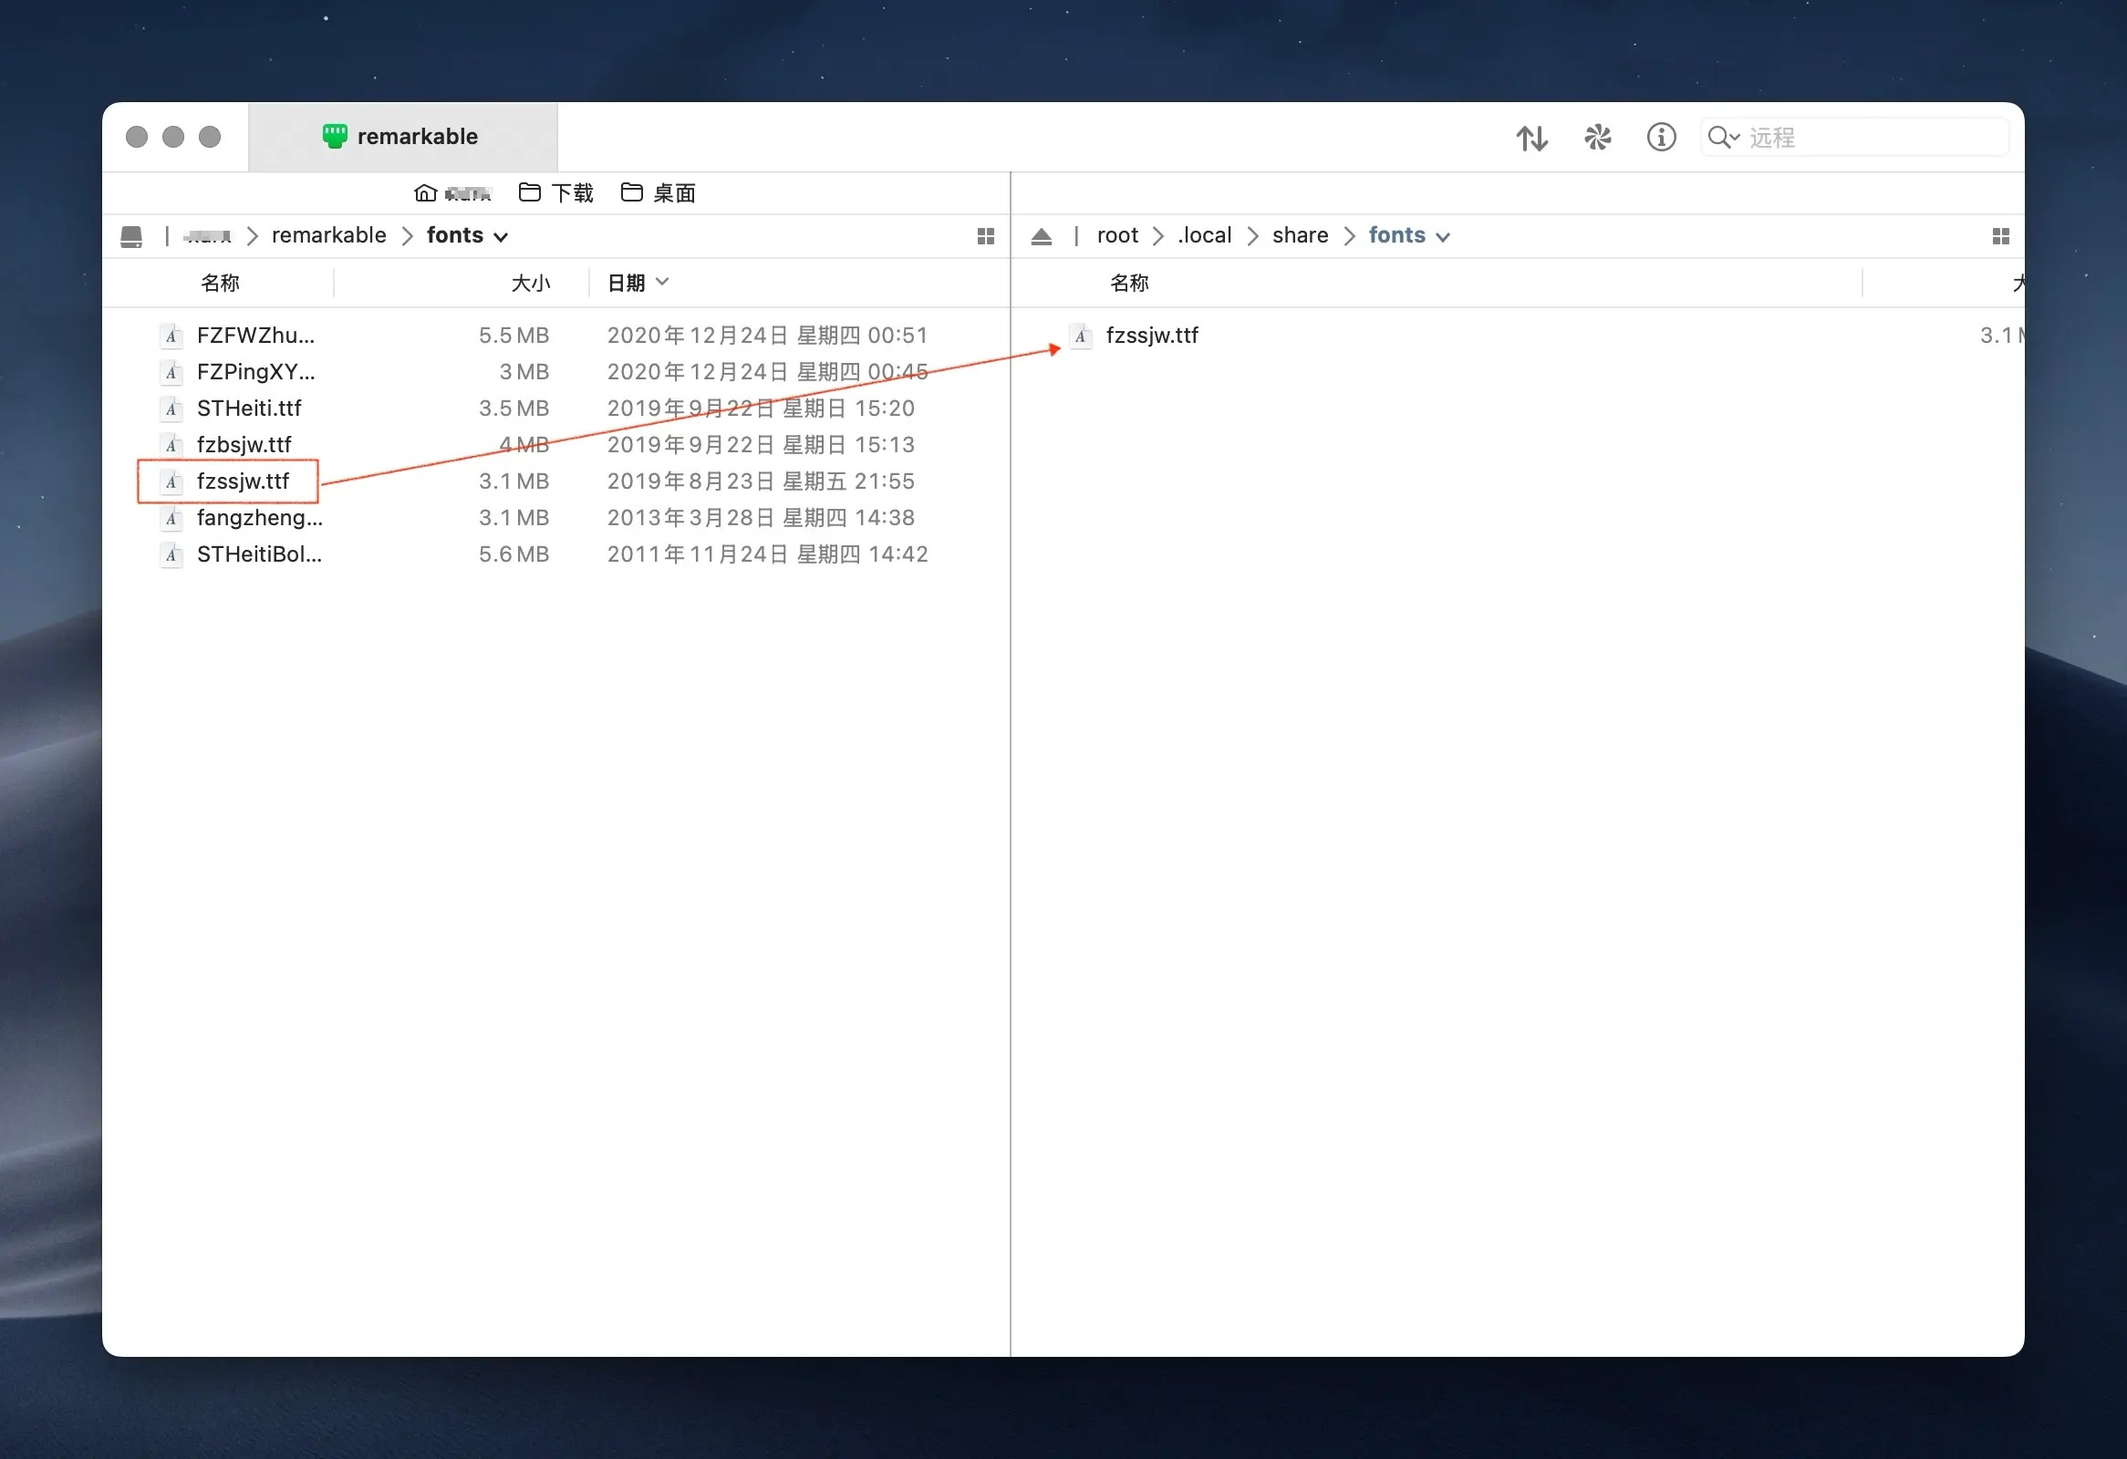
Task: Select fzssjw.ttf in remote pane
Action: tap(1151, 335)
